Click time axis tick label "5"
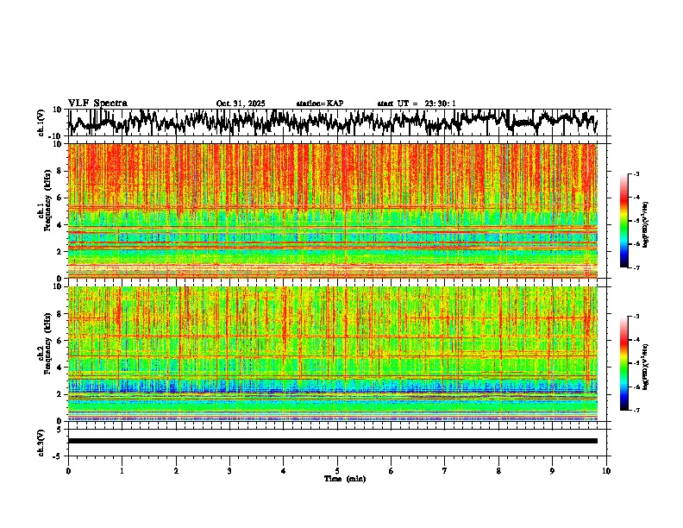The width and height of the screenshot is (683, 528). click(x=337, y=471)
